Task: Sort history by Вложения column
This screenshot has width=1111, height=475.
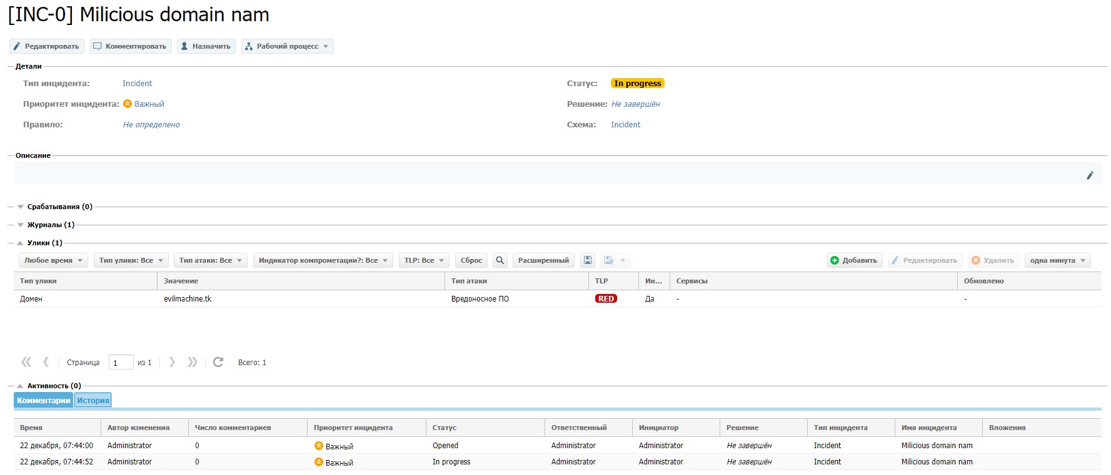Action: click(x=1042, y=428)
